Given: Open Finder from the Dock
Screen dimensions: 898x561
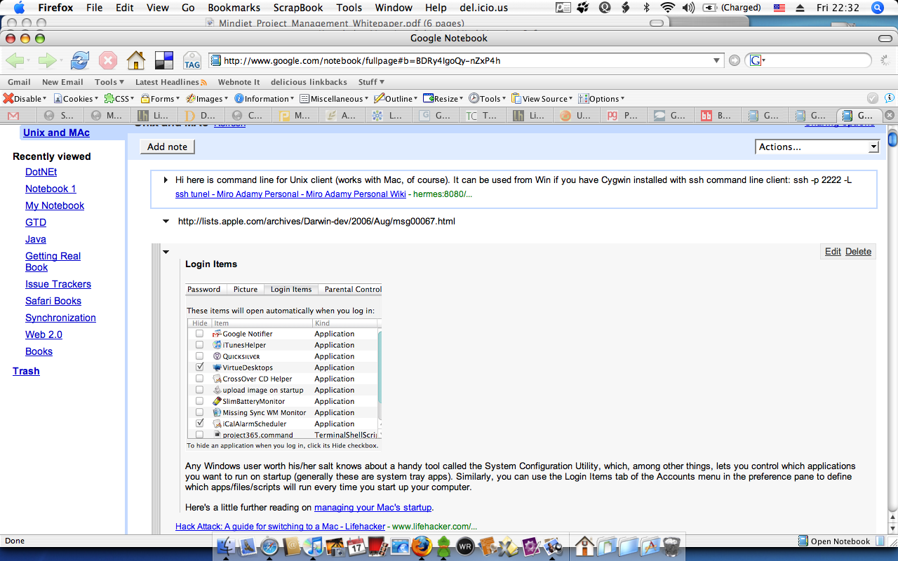Looking at the screenshot, I should pyautogui.click(x=226, y=546).
